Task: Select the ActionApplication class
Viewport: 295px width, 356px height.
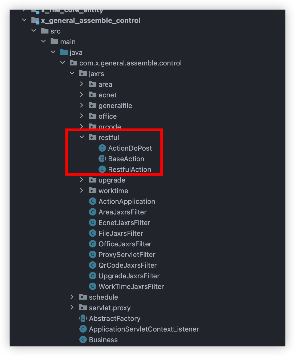Action: [x=127, y=201]
